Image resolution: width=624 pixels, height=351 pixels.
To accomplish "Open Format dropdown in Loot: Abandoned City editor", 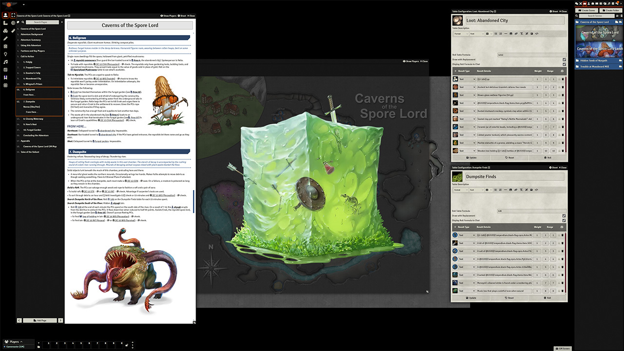I will [x=461, y=34].
